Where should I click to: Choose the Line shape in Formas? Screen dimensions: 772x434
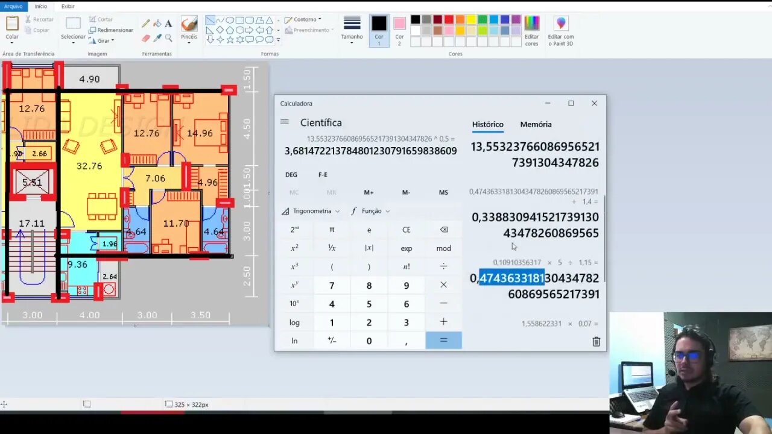pyautogui.click(x=210, y=20)
